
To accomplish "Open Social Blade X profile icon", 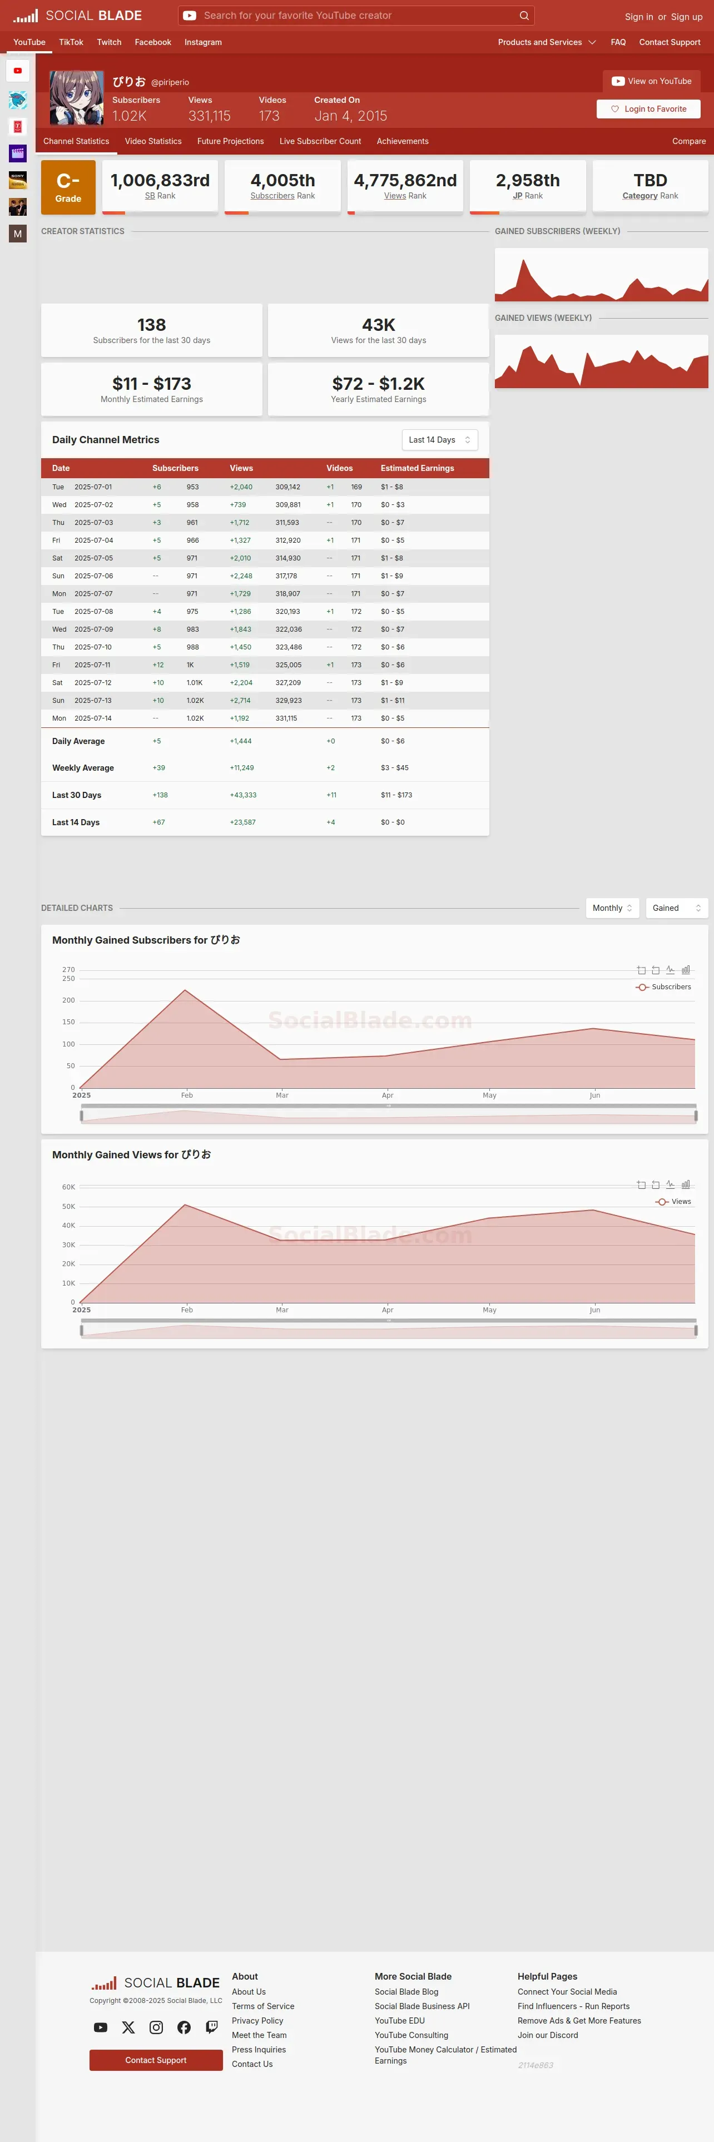I will tap(128, 2027).
